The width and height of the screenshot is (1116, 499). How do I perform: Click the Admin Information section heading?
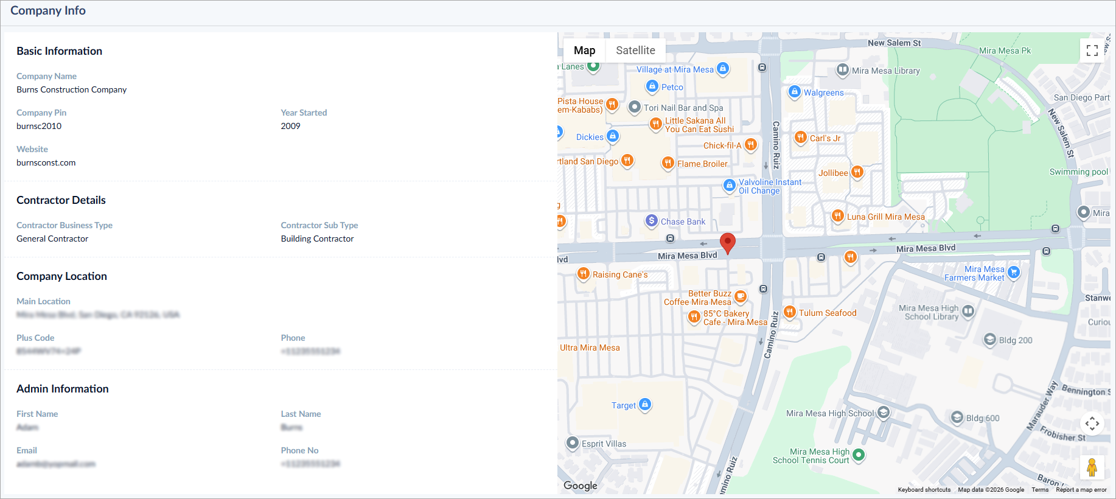[63, 389]
